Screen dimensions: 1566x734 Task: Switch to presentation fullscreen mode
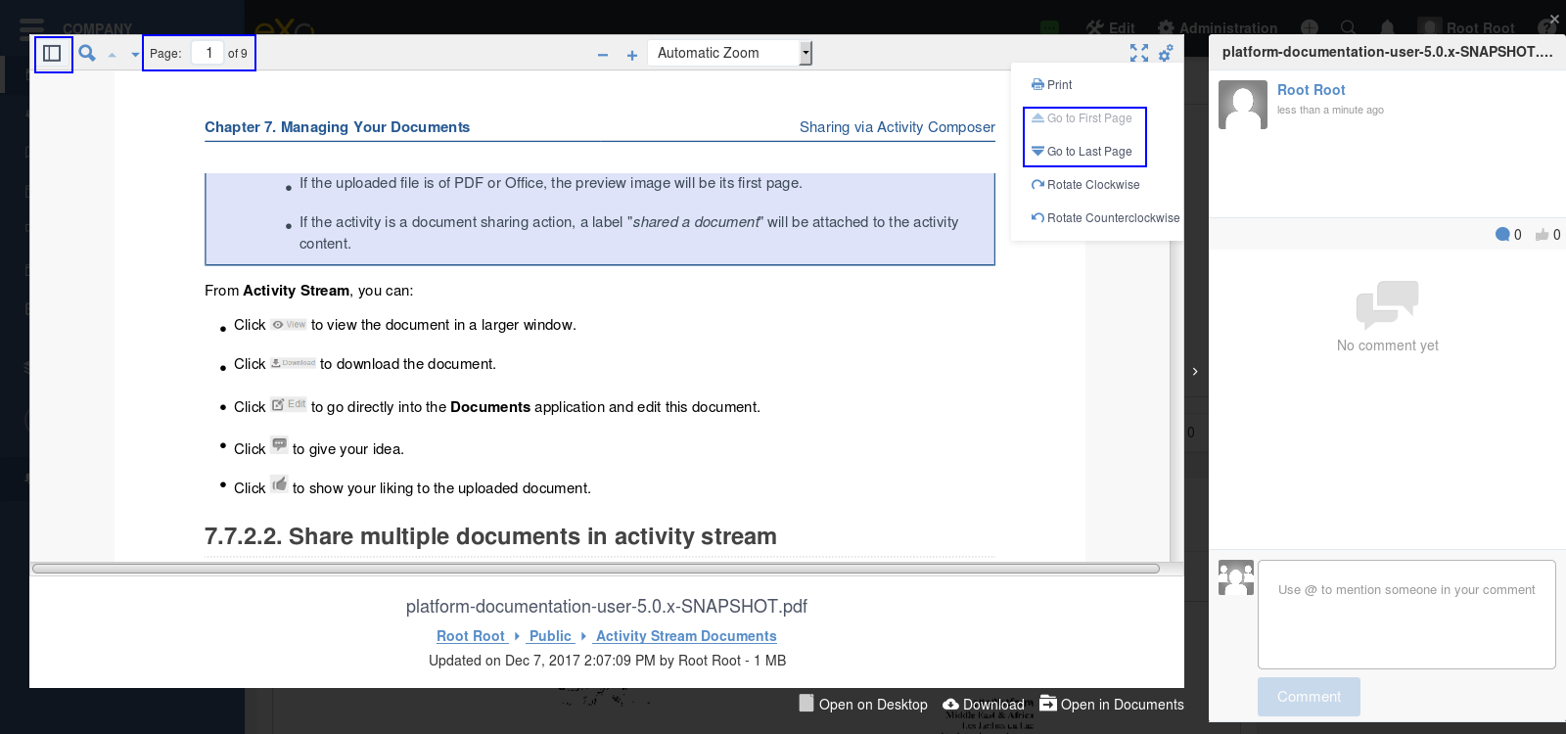click(1139, 53)
